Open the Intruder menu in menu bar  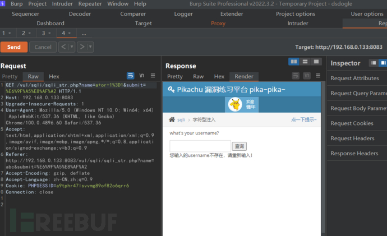(x=62, y=4)
